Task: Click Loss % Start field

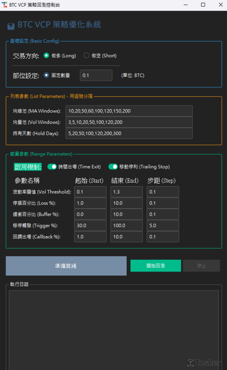Action: (x=90, y=203)
